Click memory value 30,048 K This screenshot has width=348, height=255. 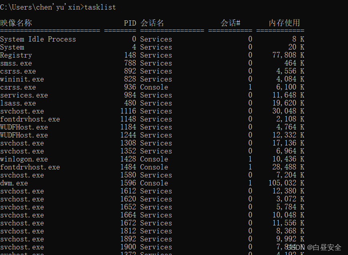pyautogui.click(x=288, y=111)
